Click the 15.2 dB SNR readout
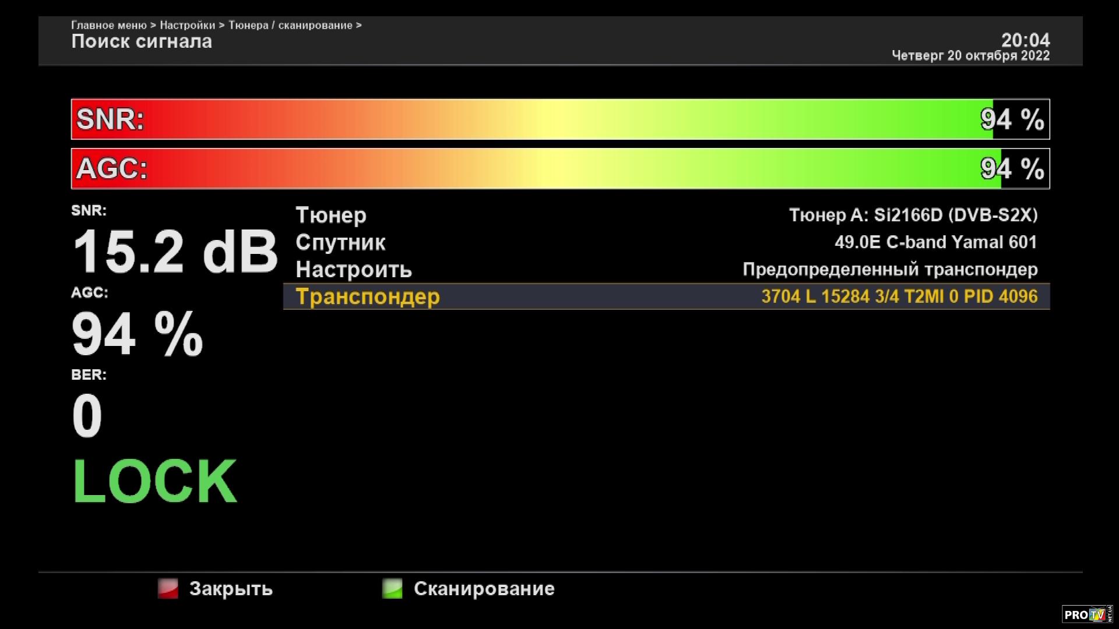This screenshot has height=629, width=1119. pos(174,252)
